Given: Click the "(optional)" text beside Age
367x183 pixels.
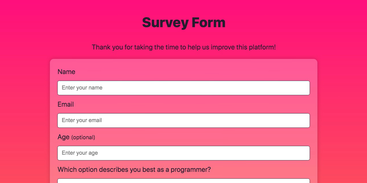Looking at the screenshot, I should coord(83,137).
